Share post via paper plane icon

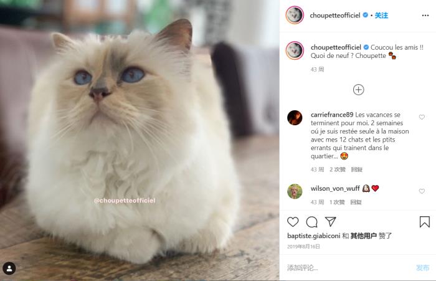tap(331, 221)
